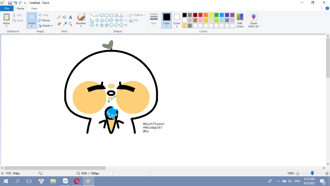
Task: Click the ENG language indicator
Action: coord(297,181)
